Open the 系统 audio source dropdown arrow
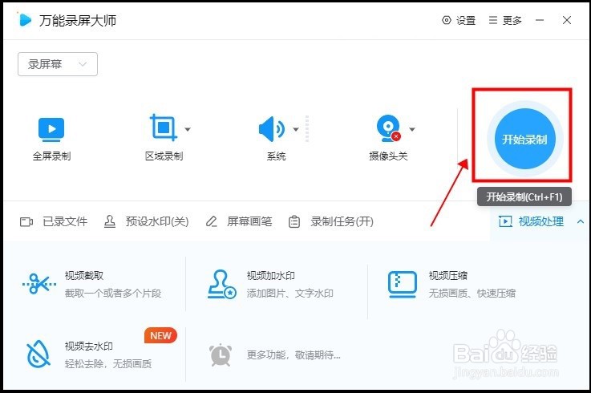Image resolution: width=591 pixels, height=393 pixels. tap(296, 129)
